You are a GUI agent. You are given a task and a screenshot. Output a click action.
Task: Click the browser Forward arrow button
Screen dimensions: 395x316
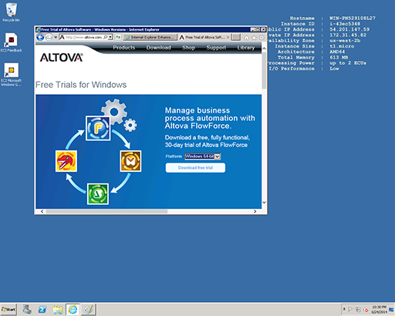[49, 38]
